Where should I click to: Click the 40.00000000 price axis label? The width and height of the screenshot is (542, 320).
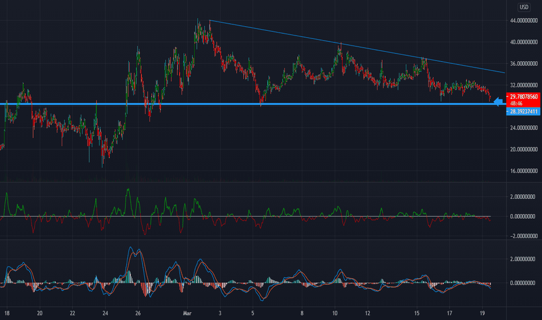(x=523, y=42)
